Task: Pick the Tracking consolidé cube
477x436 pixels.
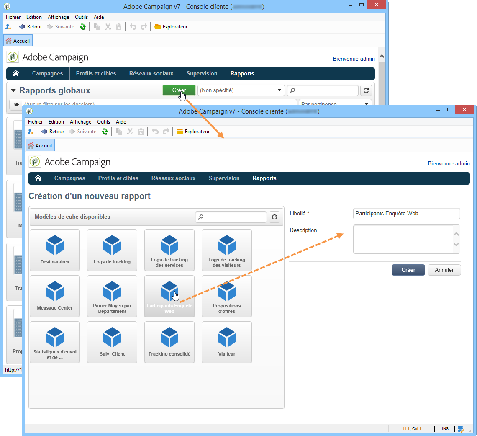Action: 169,342
